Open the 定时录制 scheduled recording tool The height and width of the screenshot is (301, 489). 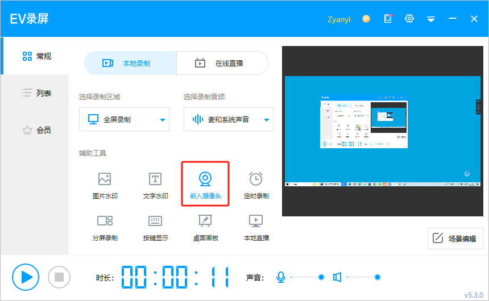(256, 186)
